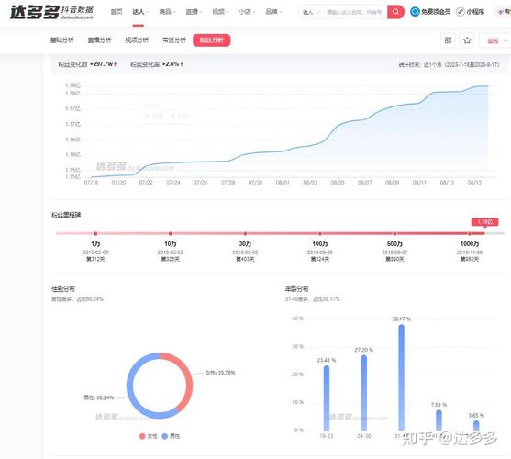Click the 小程序 link

tap(475, 12)
